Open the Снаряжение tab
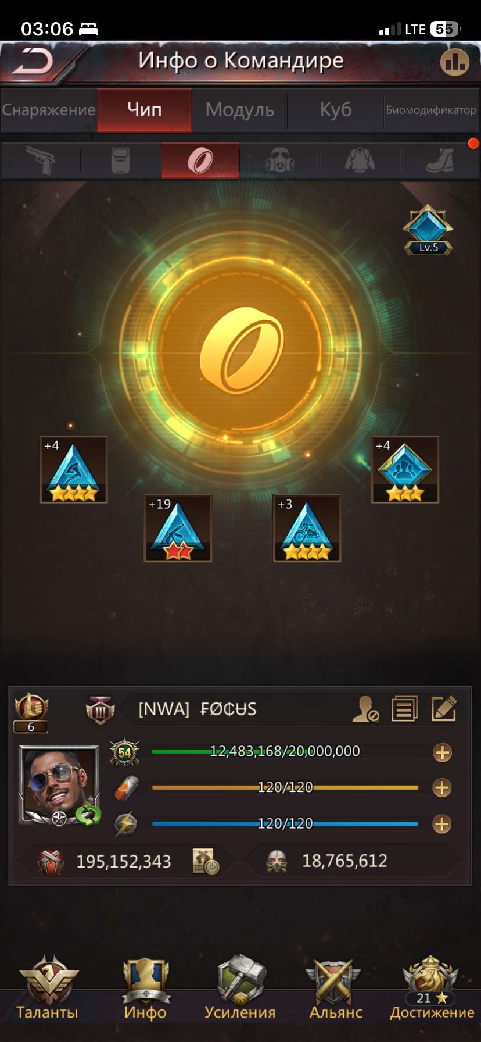The width and height of the screenshot is (481, 1042). pos(49,109)
